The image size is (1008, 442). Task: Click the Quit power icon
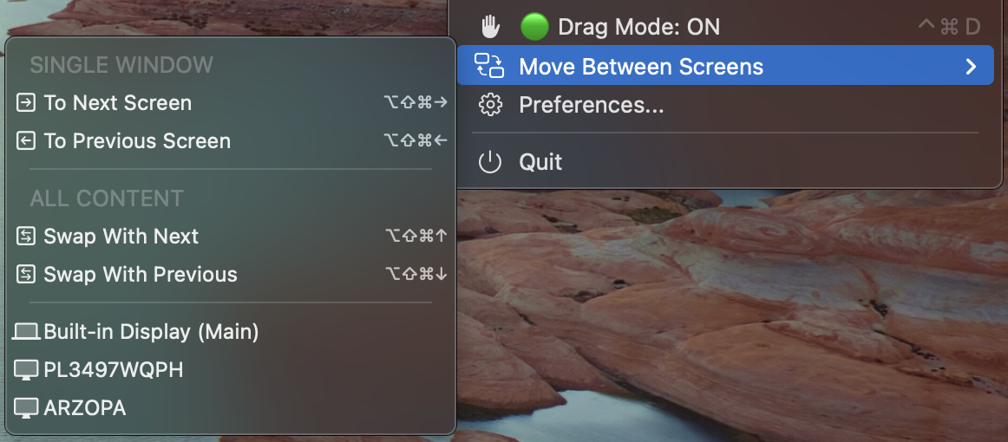click(x=490, y=162)
